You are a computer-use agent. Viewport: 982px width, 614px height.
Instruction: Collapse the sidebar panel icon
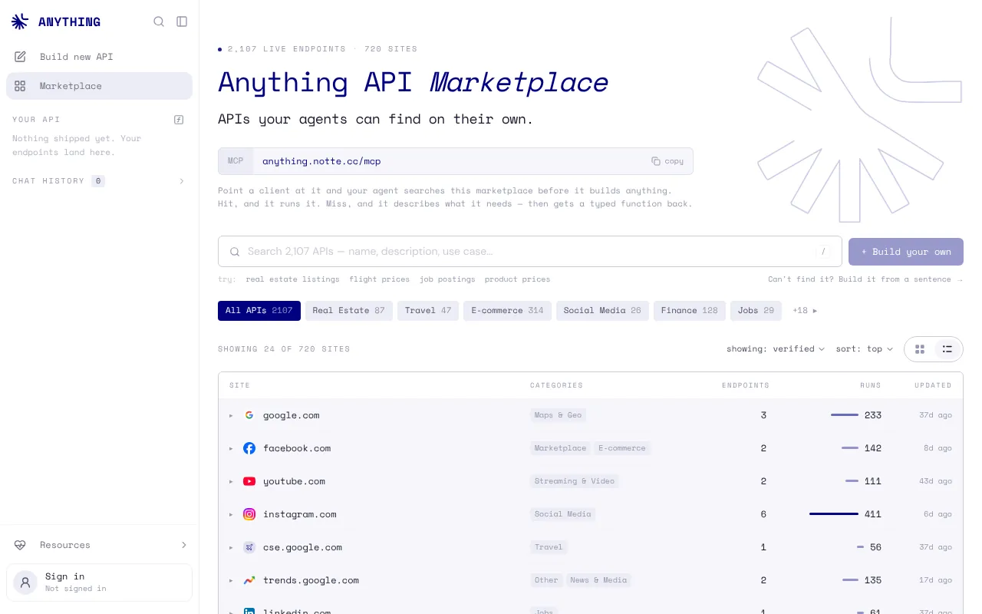tap(182, 21)
